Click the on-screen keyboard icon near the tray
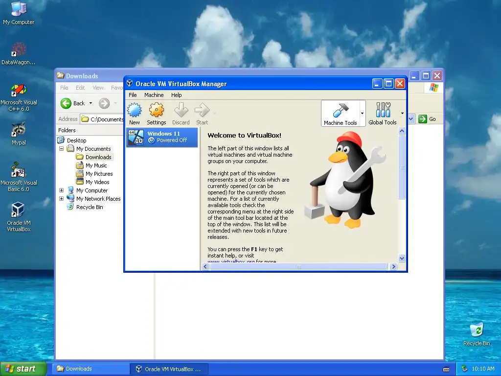 (x=446, y=369)
